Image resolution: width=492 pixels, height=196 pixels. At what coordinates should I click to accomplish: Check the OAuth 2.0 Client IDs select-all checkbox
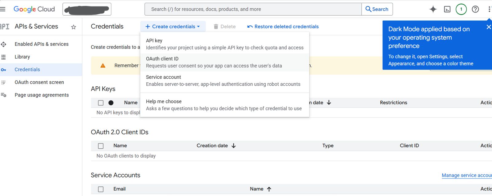(101, 146)
